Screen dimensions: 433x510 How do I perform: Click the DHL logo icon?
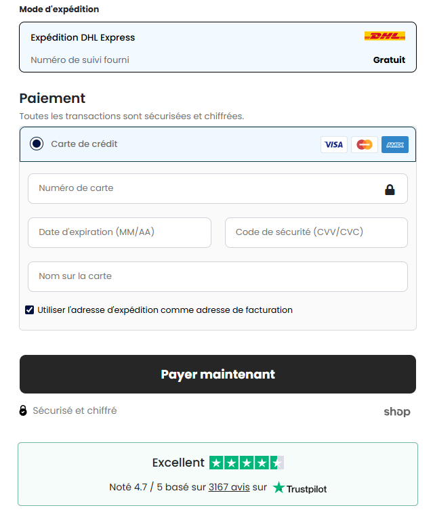click(384, 37)
